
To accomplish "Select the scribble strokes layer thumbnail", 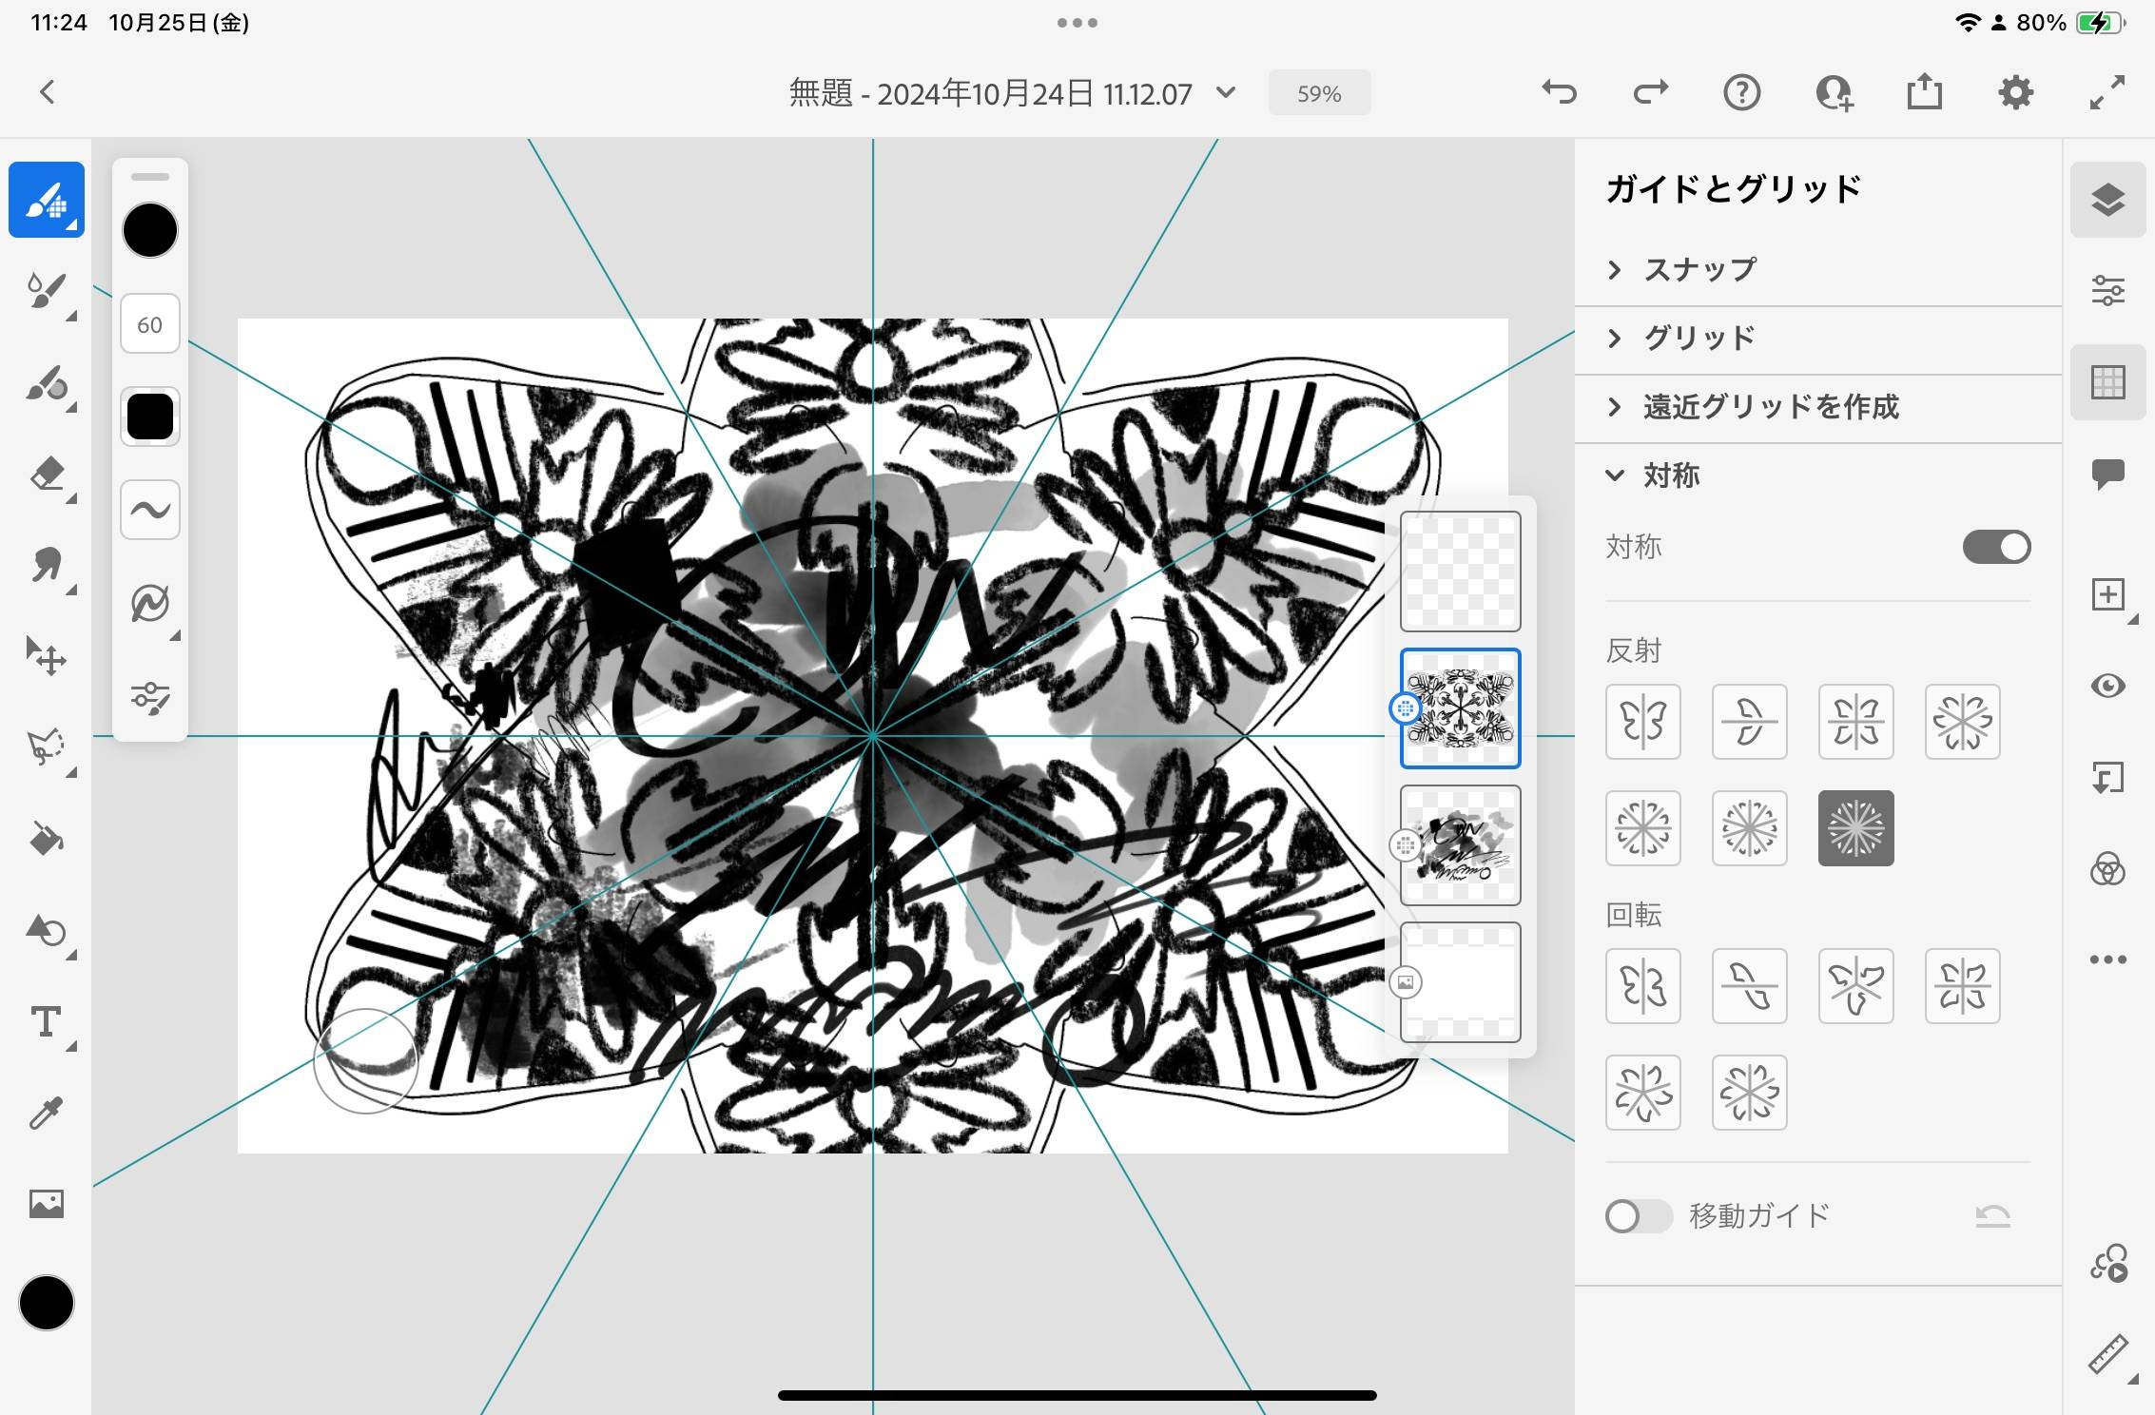I will click(1461, 845).
